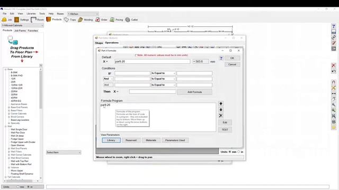Open the File menu
Viewport: 339px width, 190px height.
(5, 14)
